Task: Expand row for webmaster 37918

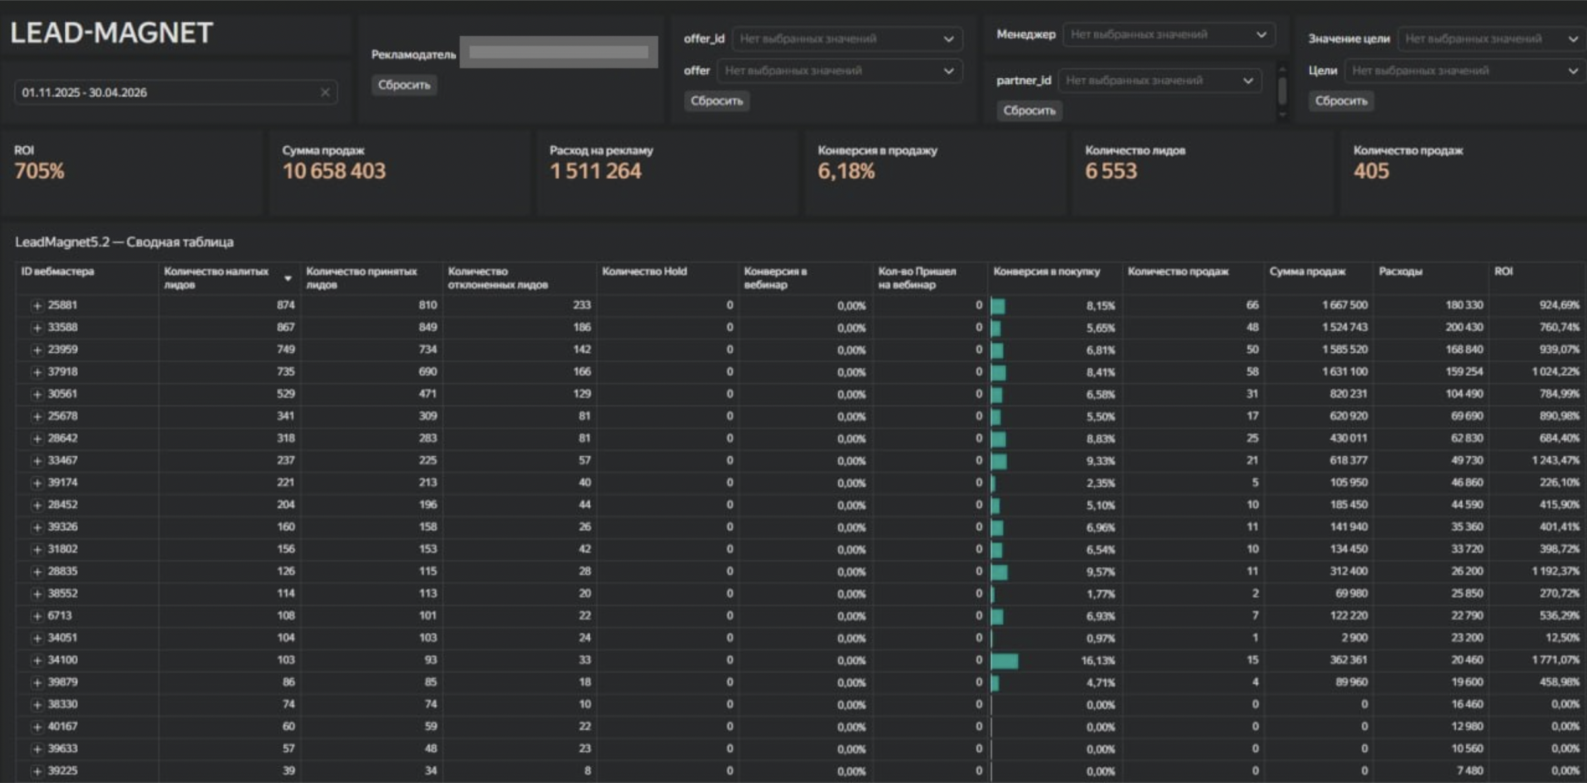Action: [x=37, y=372]
